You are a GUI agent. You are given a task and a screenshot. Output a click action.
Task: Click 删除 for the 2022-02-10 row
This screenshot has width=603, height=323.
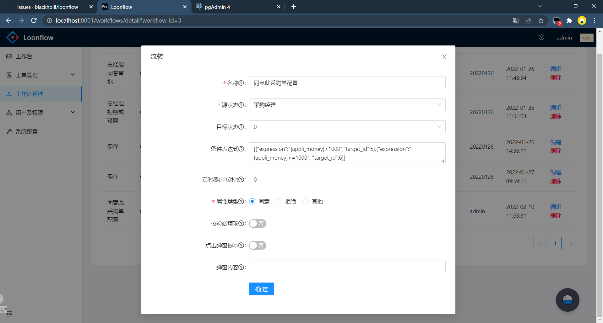556,216
